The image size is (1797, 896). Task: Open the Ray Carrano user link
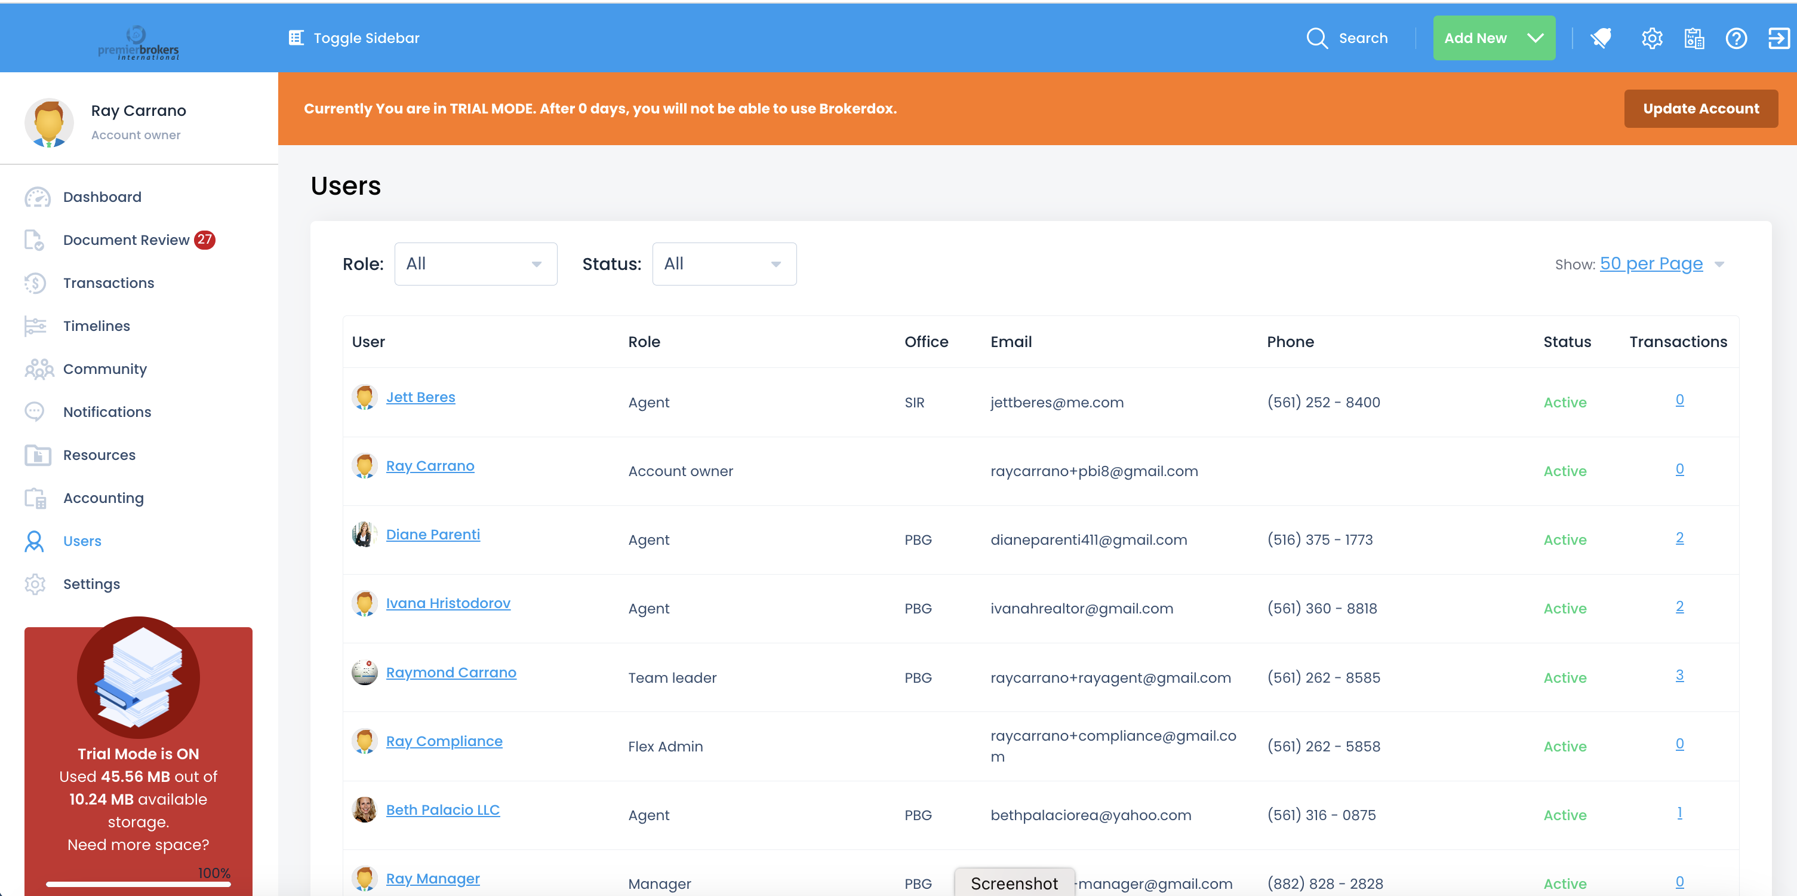pos(430,466)
